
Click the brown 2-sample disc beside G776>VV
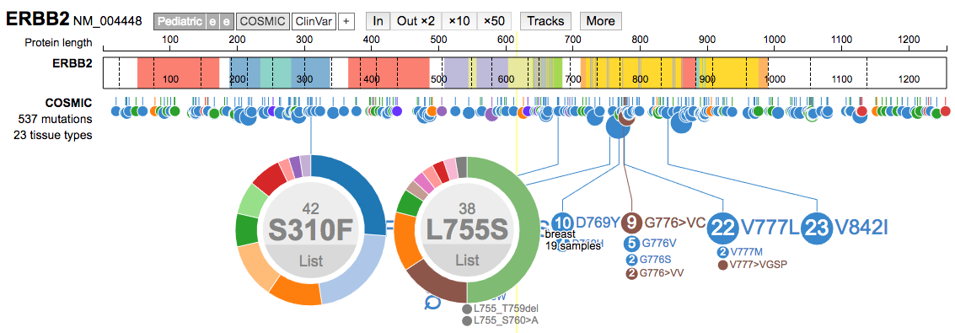(x=631, y=273)
